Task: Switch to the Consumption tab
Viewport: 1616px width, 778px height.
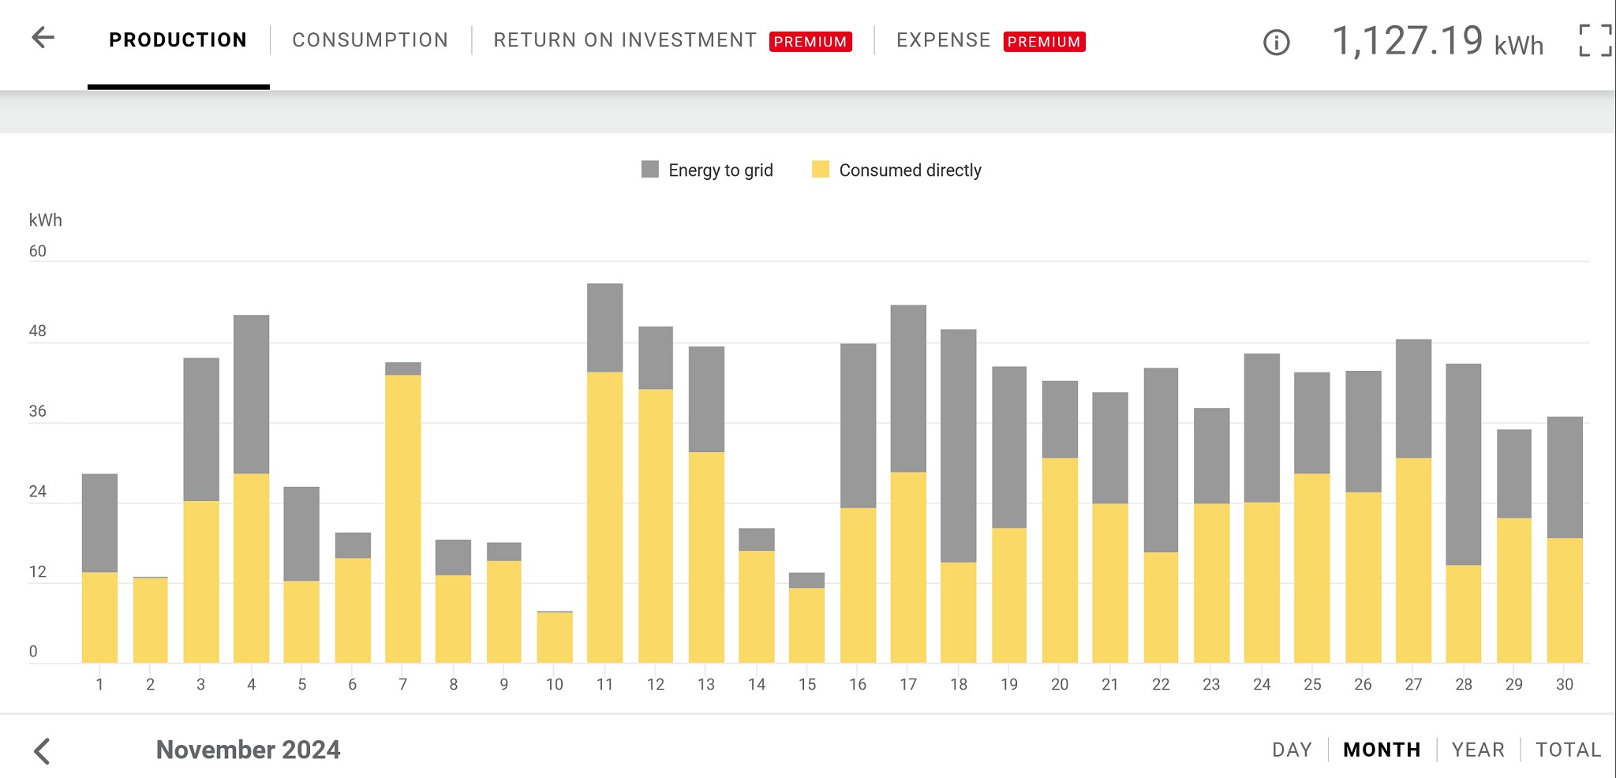Action: click(370, 40)
